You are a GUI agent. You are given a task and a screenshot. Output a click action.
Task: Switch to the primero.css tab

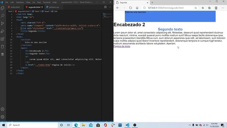point(54,7)
